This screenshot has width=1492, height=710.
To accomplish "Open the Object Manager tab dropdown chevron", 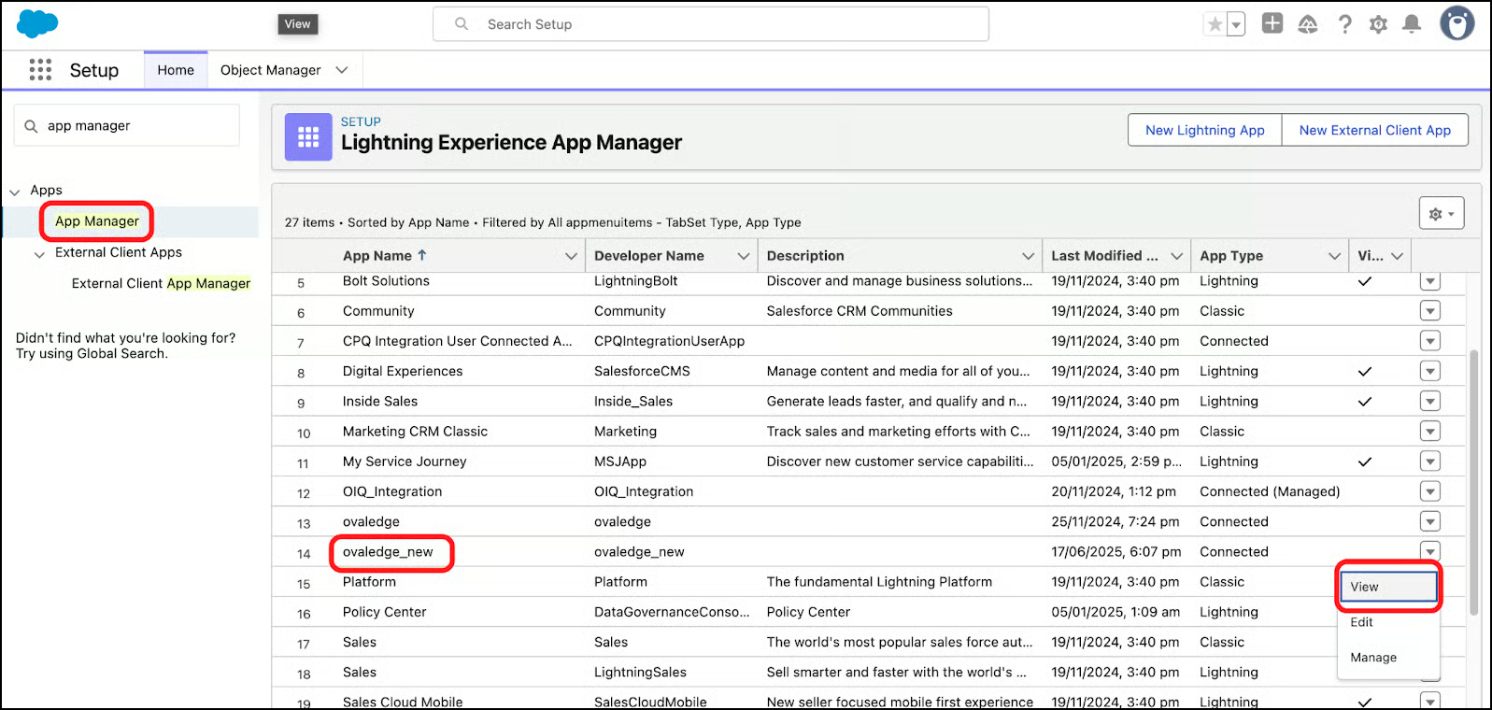I will click(x=342, y=70).
